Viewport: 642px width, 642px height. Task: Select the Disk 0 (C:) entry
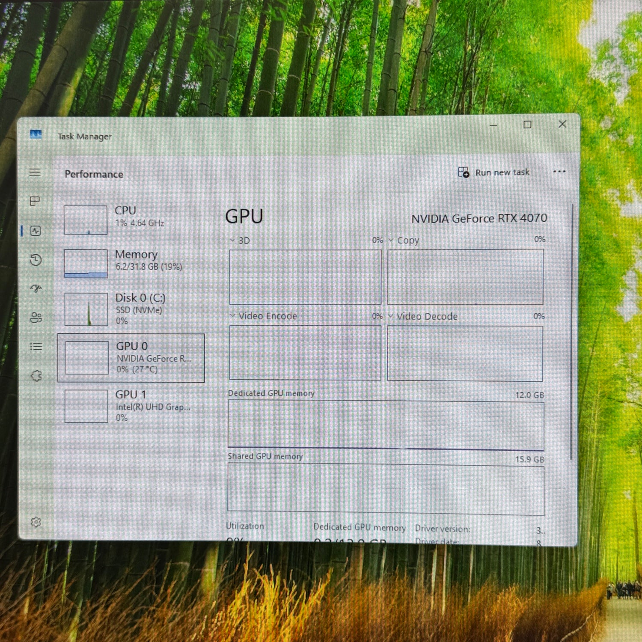[x=131, y=309]
